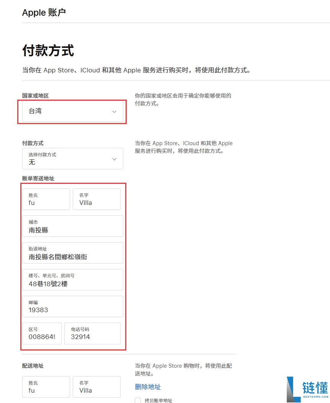Click the chevron on the country selector
Viewport: 330px width, 403px height.
tap(114, 111)
